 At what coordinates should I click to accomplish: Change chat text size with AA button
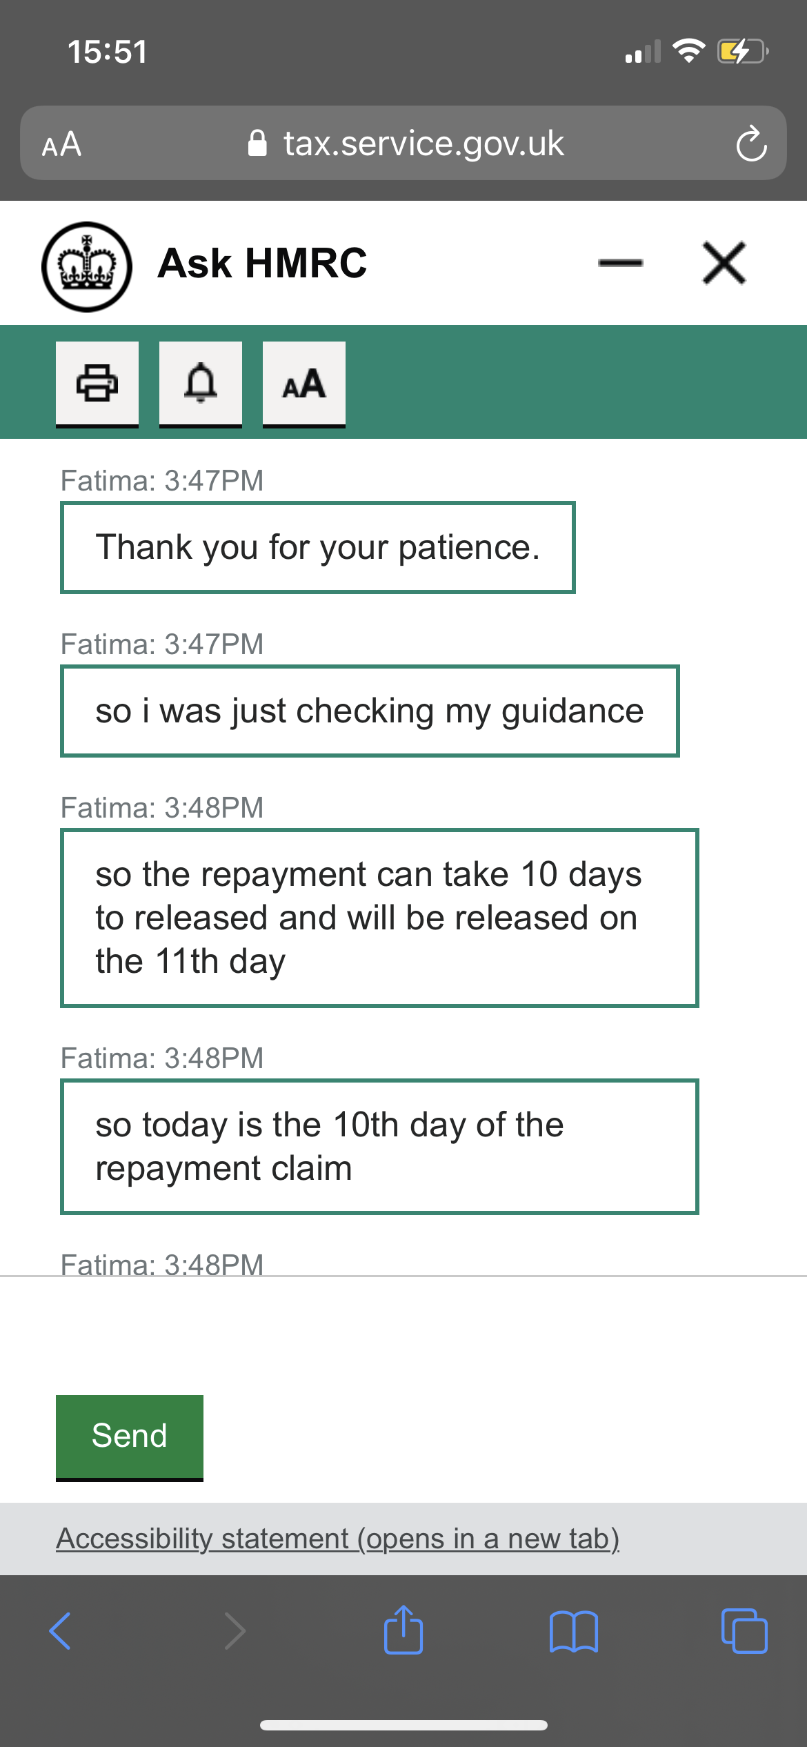pyautogui.click(x=304, y=383)
